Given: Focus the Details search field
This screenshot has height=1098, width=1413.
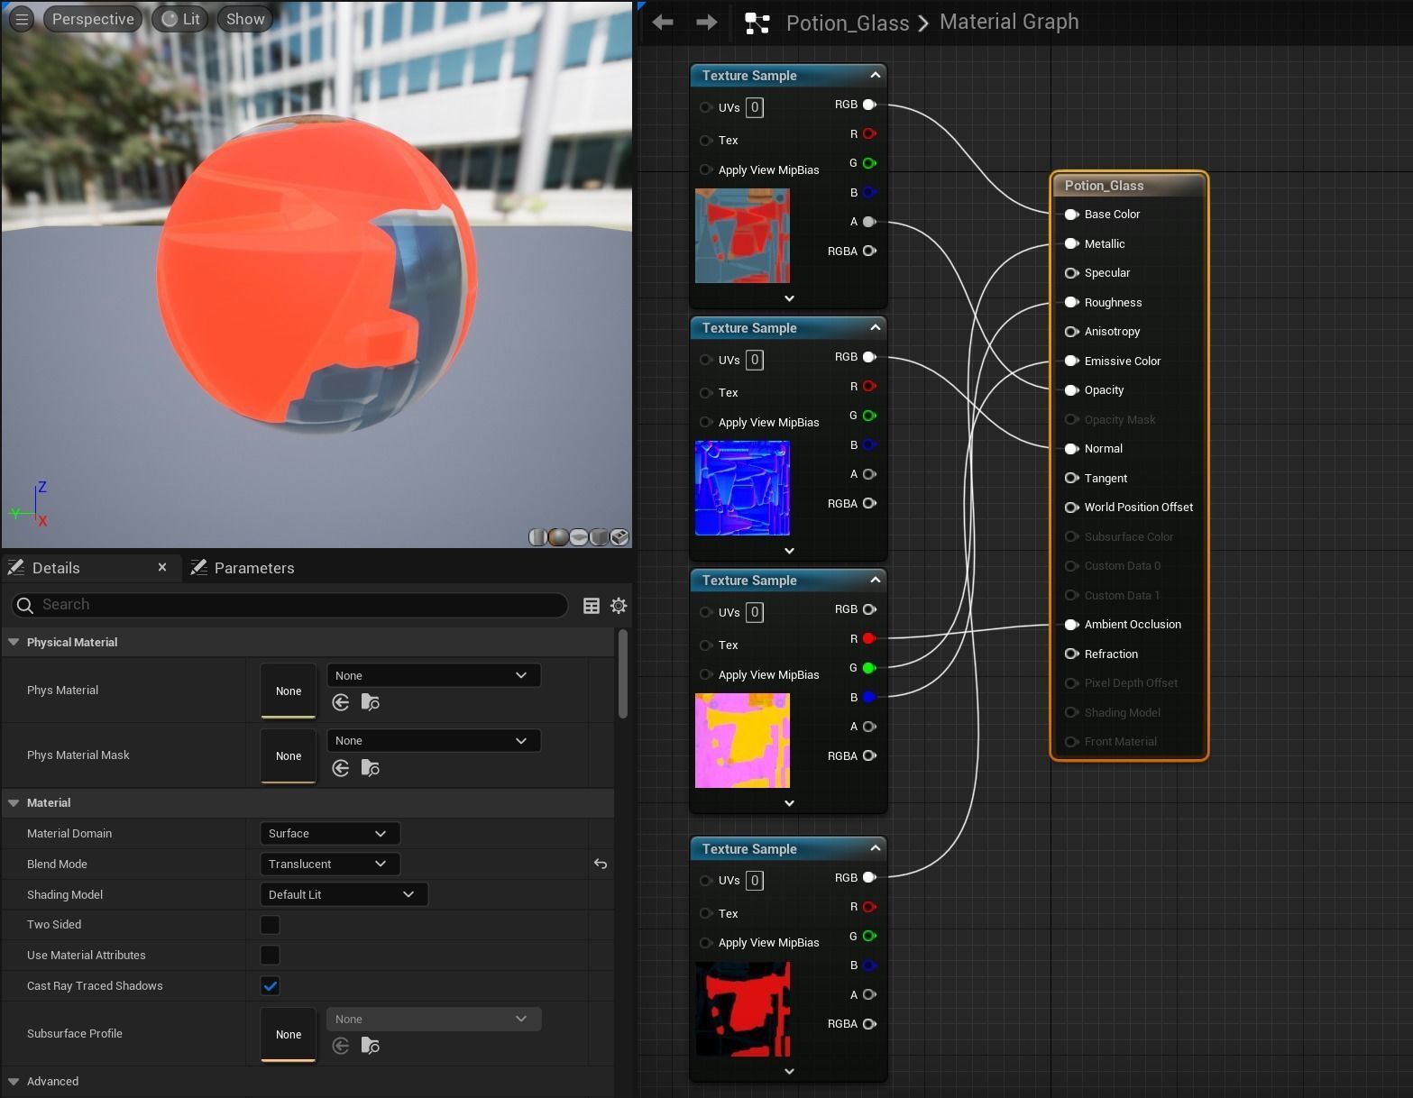Looking at the screenshot, I should [x=289, y=605].
